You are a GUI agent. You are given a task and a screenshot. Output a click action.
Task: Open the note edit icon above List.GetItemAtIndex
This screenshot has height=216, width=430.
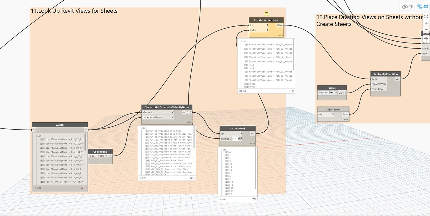pos(266,14)
